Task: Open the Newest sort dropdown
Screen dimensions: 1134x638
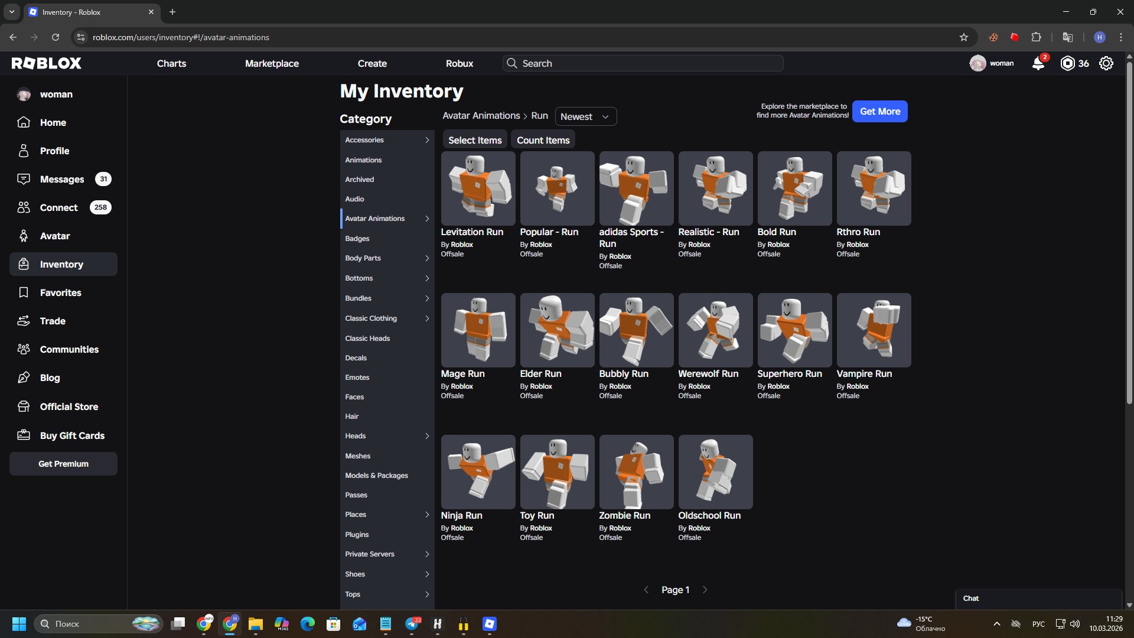Action: 585,116
